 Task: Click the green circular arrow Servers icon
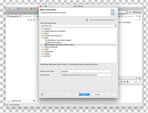125,82
